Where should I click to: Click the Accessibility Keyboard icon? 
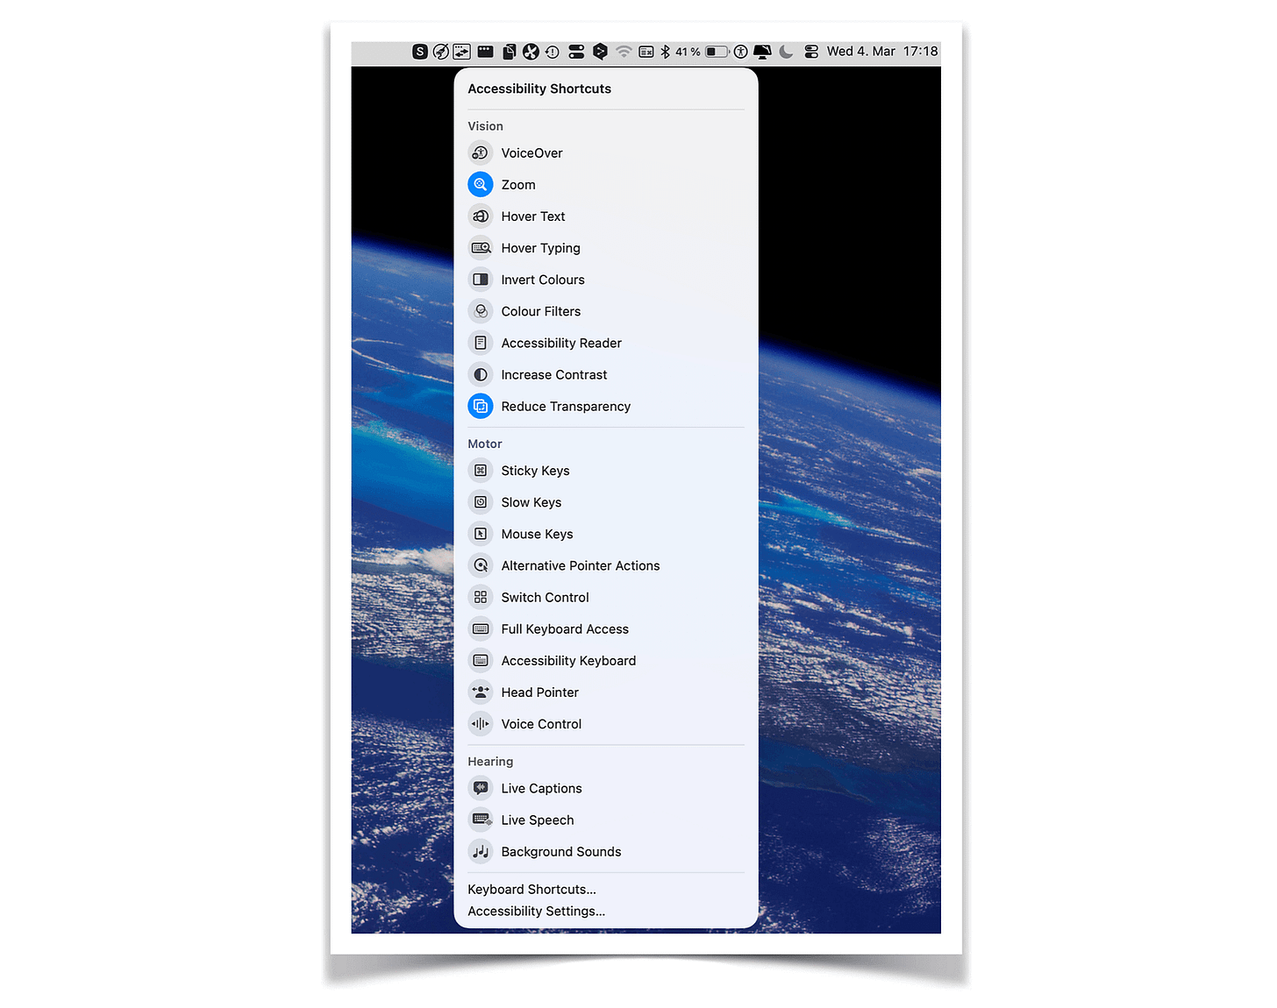480,661
